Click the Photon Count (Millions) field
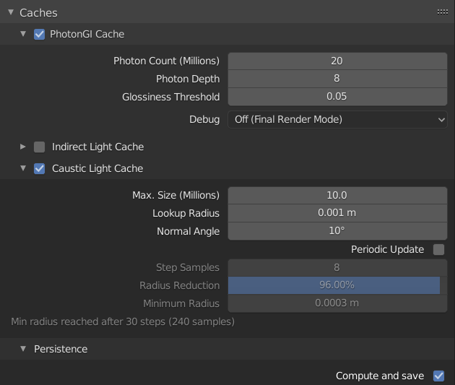 pos(337,61)
